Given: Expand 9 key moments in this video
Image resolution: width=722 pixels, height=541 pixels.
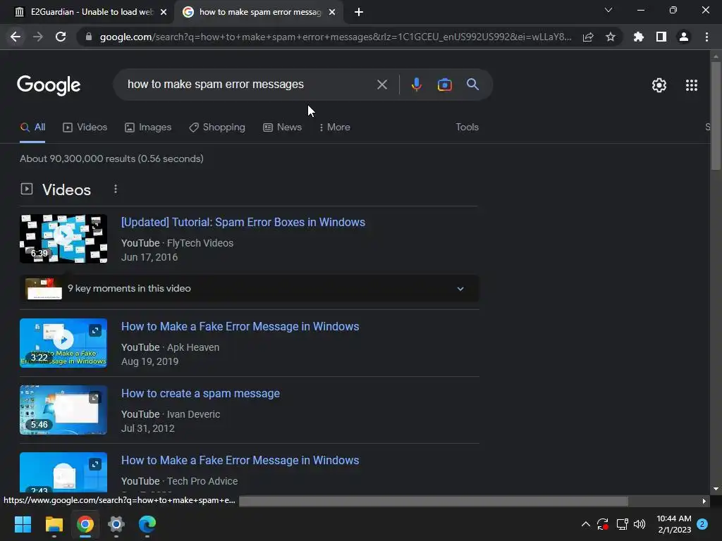Looking at the screenshot, I should [x=249, y=288].
